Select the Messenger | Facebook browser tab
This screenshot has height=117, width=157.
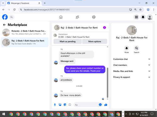(24, 3)
